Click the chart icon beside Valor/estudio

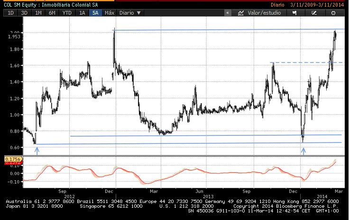click(240, 13)
